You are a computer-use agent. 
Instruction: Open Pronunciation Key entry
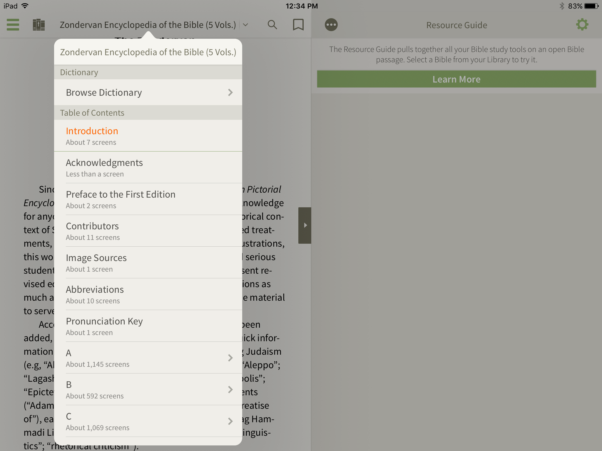point(148,326)
